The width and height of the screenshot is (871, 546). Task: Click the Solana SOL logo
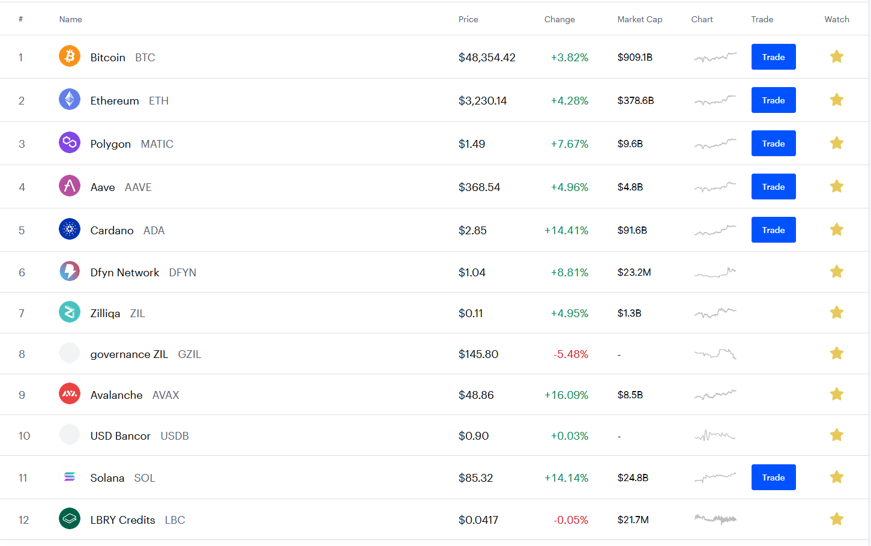coord(70,476)
